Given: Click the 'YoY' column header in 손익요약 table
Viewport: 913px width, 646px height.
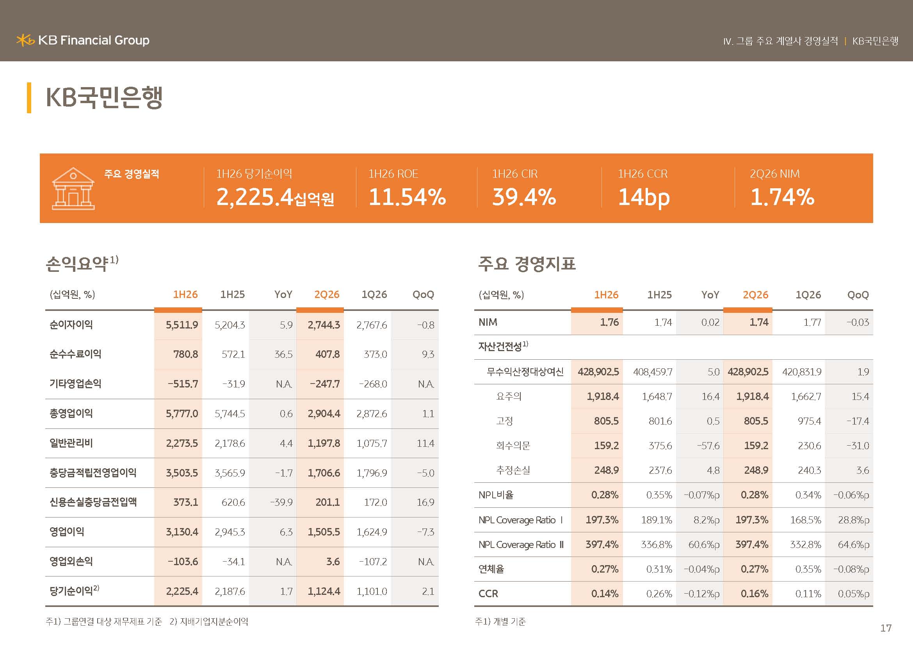Looking at the screenshot, I should coord(283,294).
